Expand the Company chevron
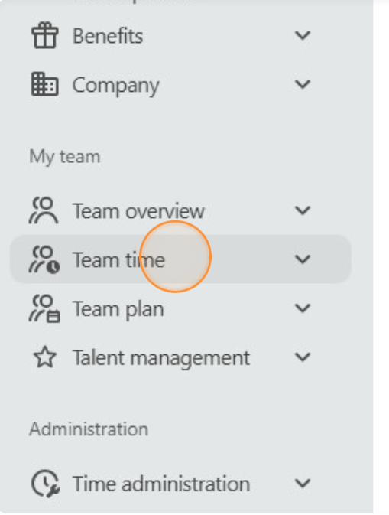389x515 pixels. point(303,84)
